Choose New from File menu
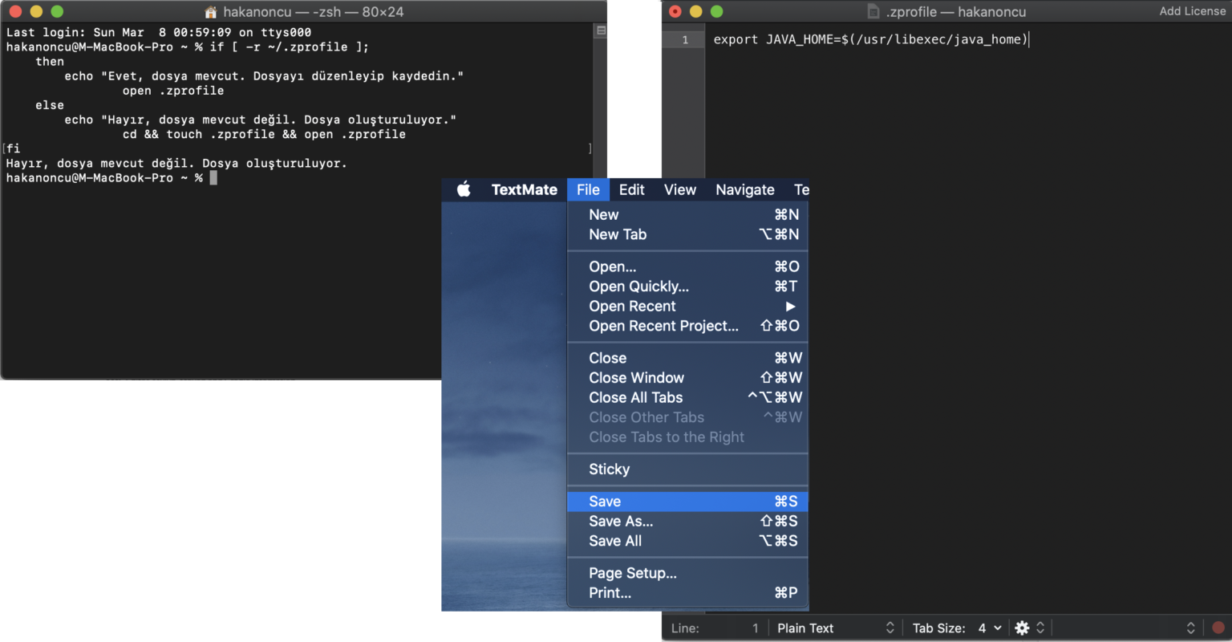 pos(687,214)
